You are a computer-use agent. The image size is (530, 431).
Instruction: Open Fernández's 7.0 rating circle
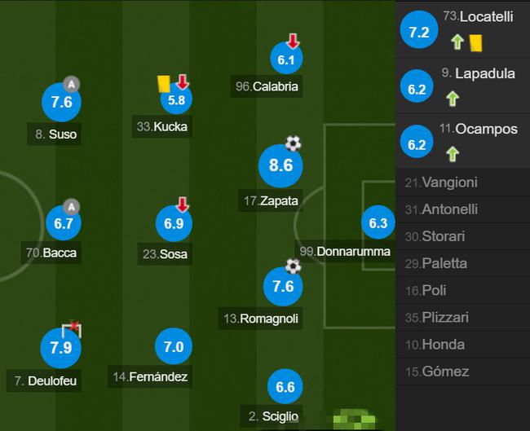[x=174, y=346]
